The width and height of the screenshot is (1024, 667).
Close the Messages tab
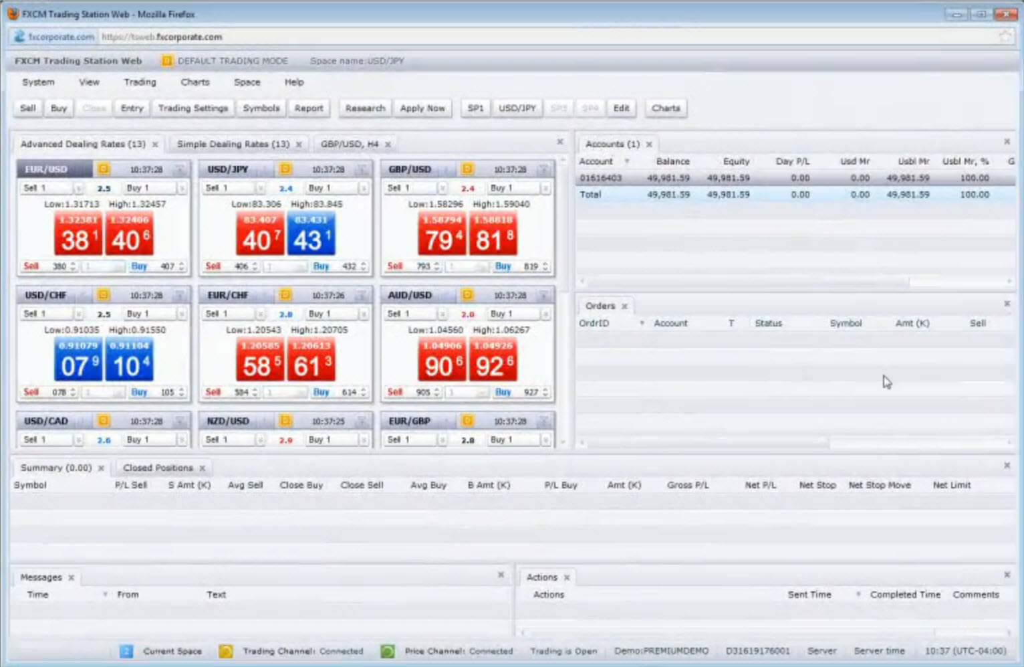point(71,577)
